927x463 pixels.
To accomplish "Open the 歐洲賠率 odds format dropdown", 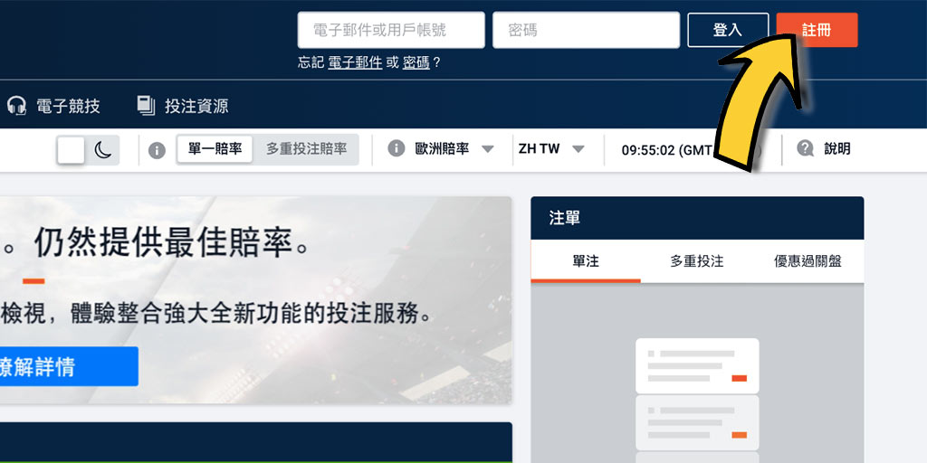I will (x=454, y=149).
